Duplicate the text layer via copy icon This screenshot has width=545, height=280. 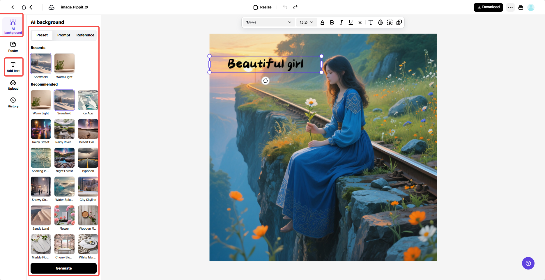pos(399,22)
